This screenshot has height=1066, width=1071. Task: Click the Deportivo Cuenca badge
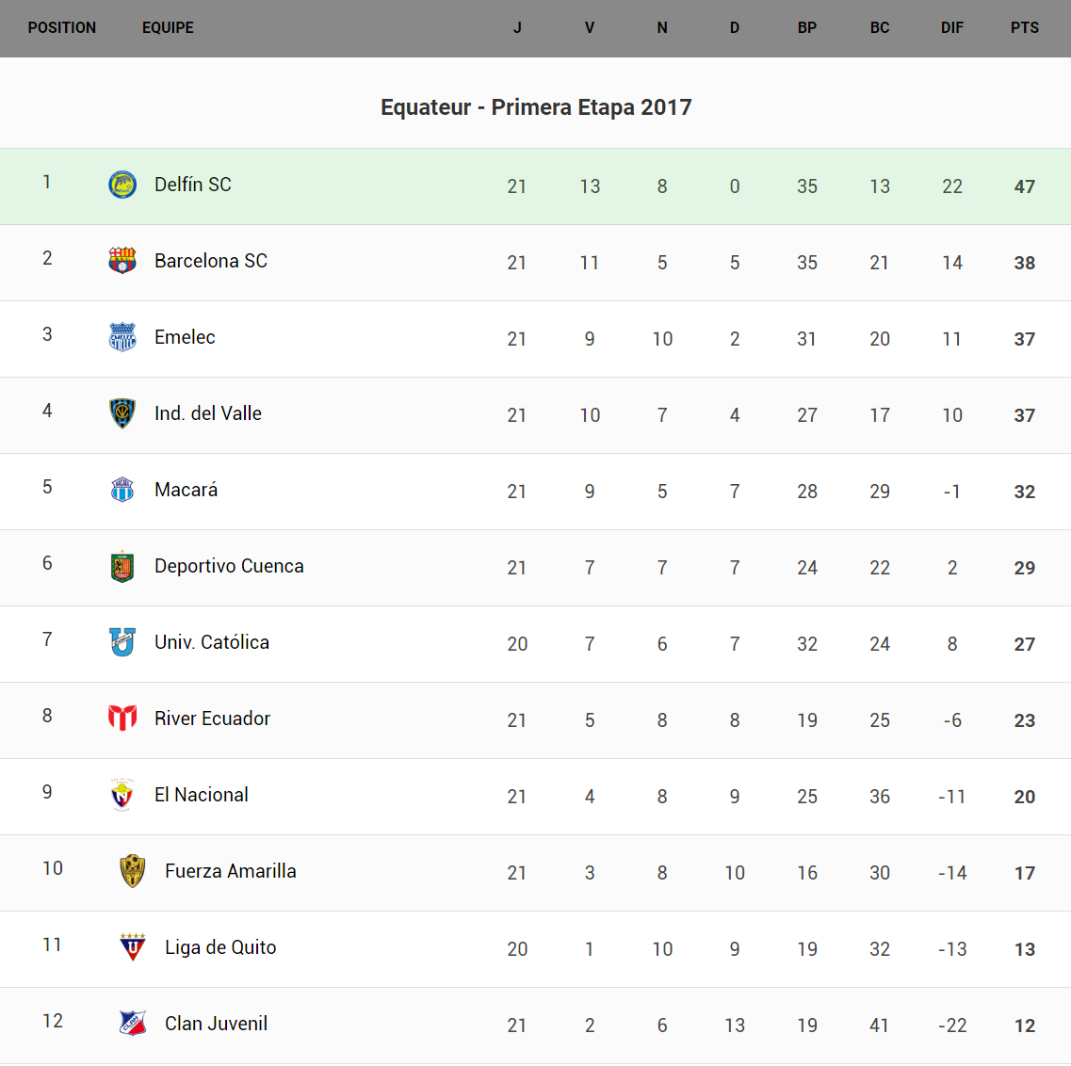pyautogui.click(x=122, y=566)
